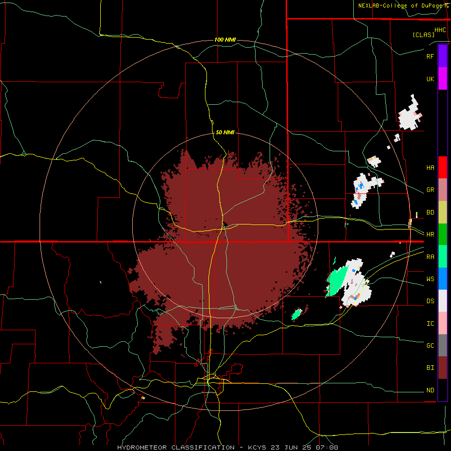
Task: Click the HR legend label
Action: pyautogui.click(x=430, y=235)
